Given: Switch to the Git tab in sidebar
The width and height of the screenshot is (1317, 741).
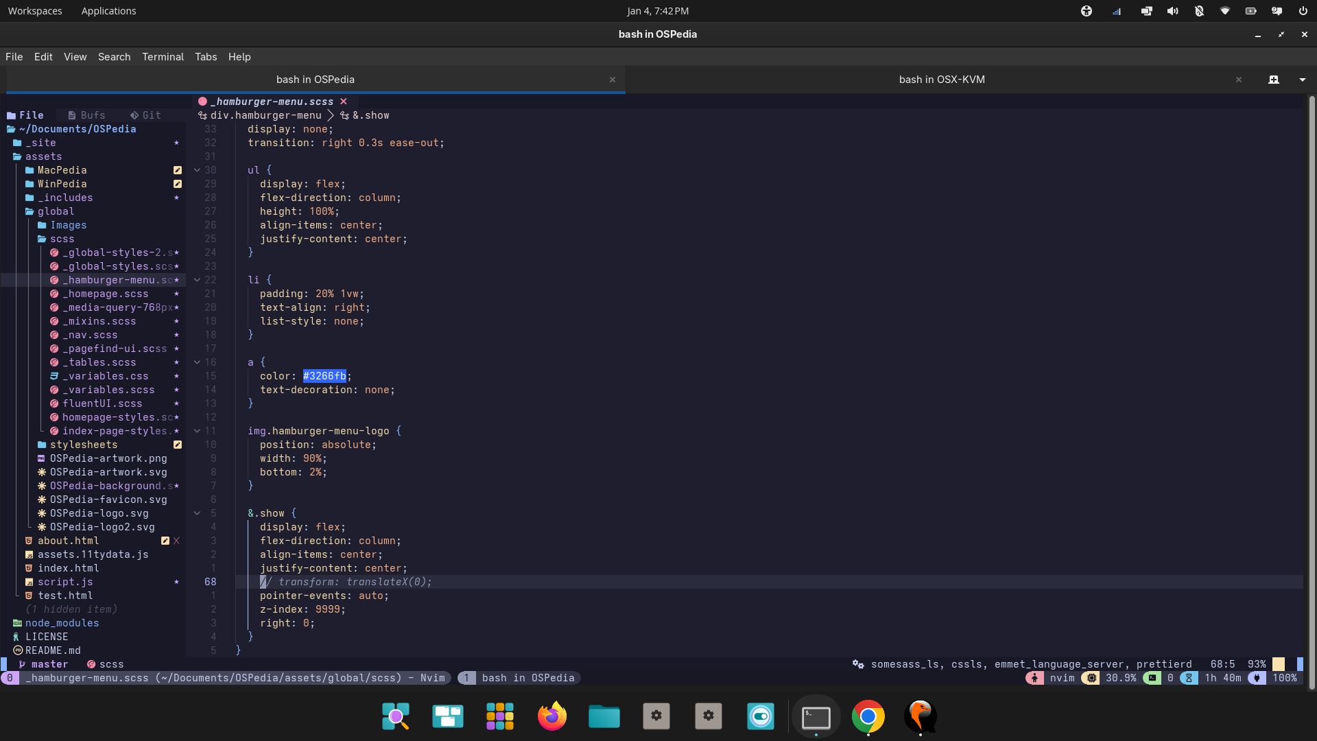Looking at the screenshot, I should click(x=145, y=115).
